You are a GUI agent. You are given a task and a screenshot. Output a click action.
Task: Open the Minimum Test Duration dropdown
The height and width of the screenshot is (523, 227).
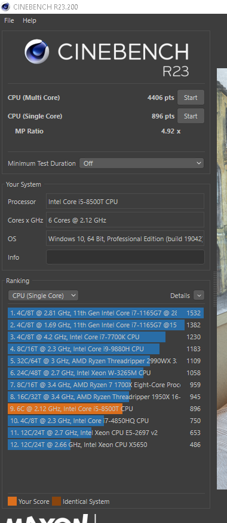tap(142, 163)
